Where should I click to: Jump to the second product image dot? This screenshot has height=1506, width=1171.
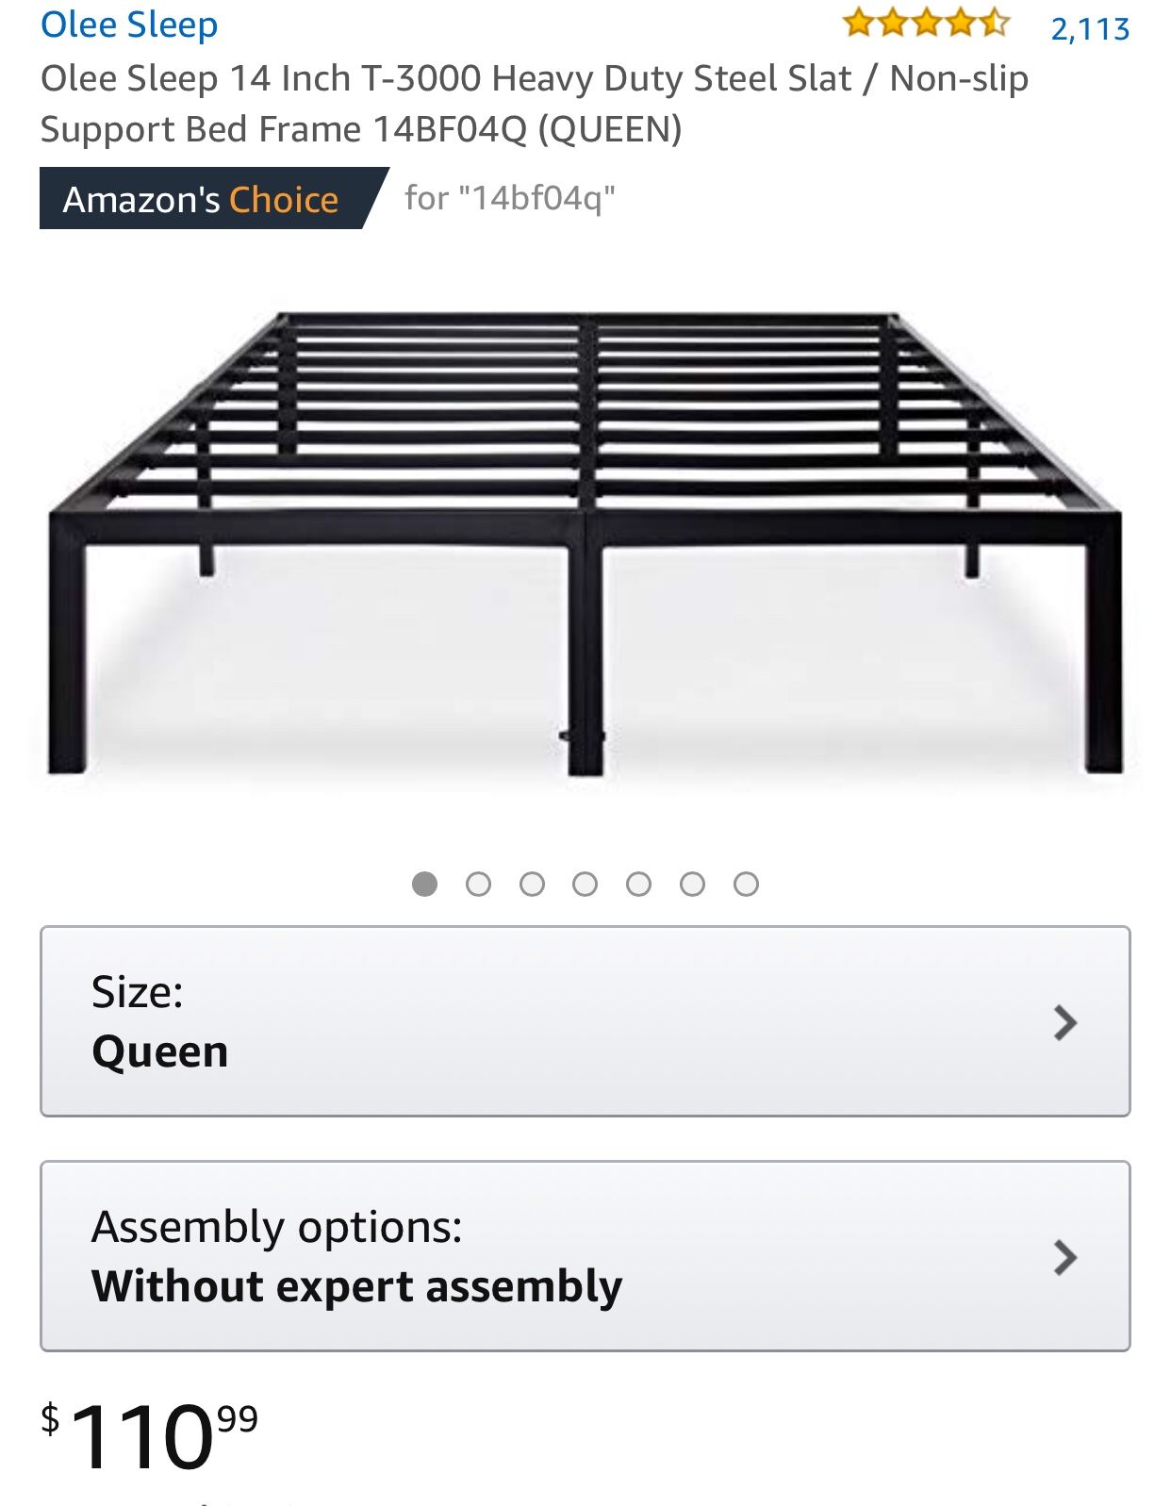(x=479, y=884)
